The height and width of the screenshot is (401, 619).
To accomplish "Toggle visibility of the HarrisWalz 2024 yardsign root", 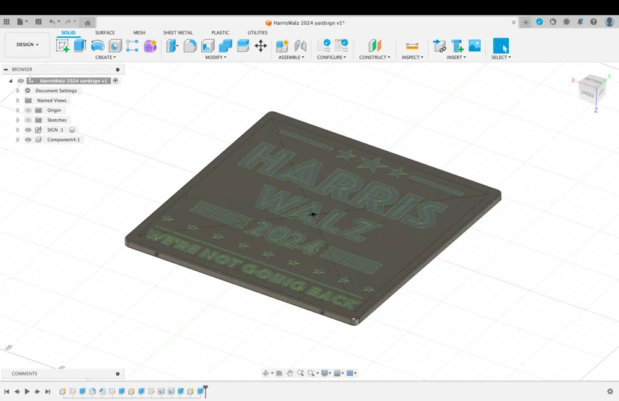I will [x=20, y=81].
